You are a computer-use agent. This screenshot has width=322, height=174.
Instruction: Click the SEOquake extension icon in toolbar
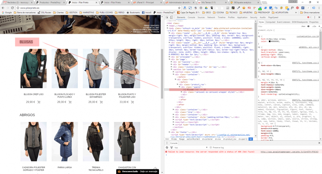(x=281, y=8)
